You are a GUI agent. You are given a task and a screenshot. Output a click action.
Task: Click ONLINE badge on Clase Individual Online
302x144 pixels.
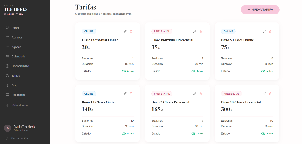pos(89,31)
